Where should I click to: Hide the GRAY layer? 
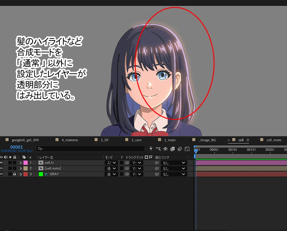coord(2,174)
